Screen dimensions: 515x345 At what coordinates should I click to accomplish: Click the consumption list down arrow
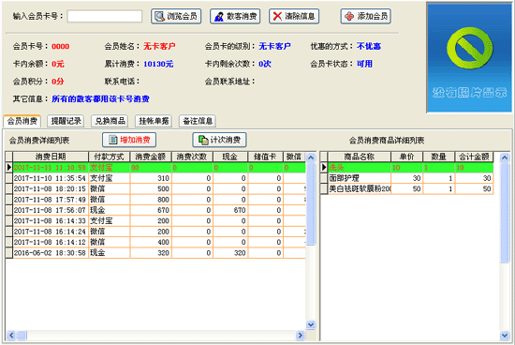point(310,325)
